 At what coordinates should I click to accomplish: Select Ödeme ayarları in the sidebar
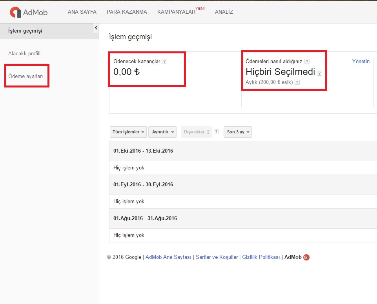click(x=26, y=75)
